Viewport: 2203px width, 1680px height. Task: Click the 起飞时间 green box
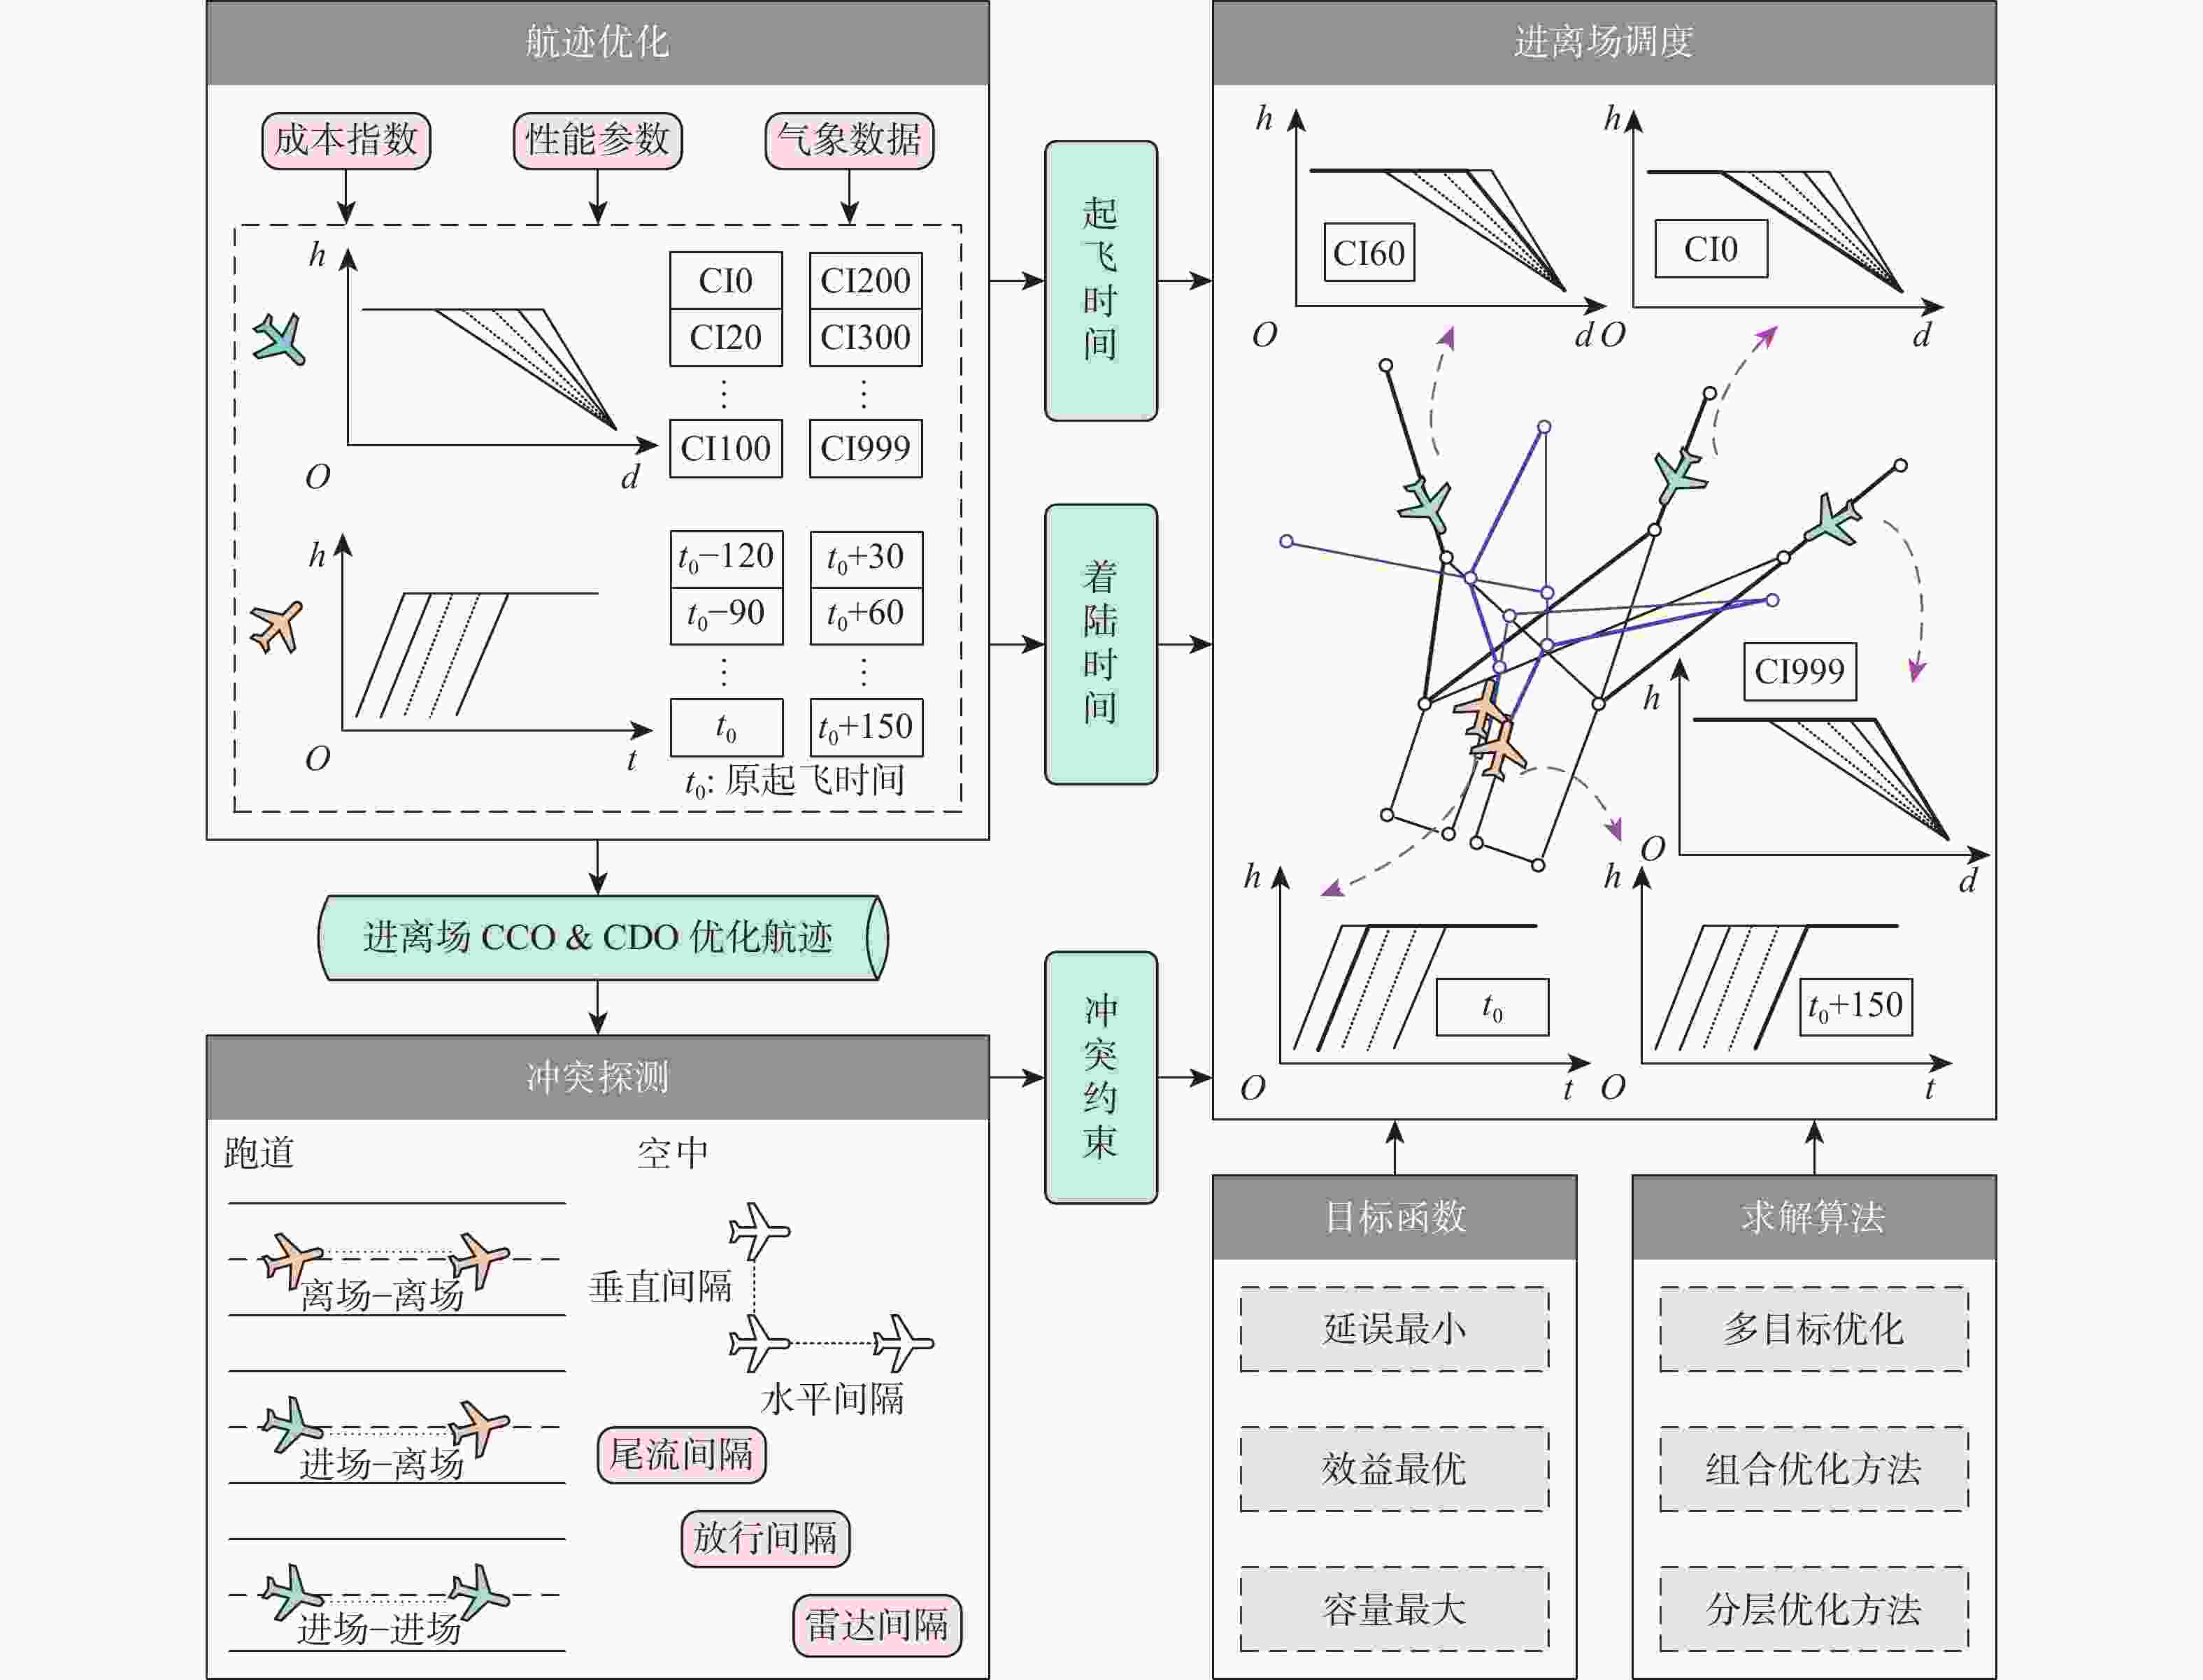1100,280
